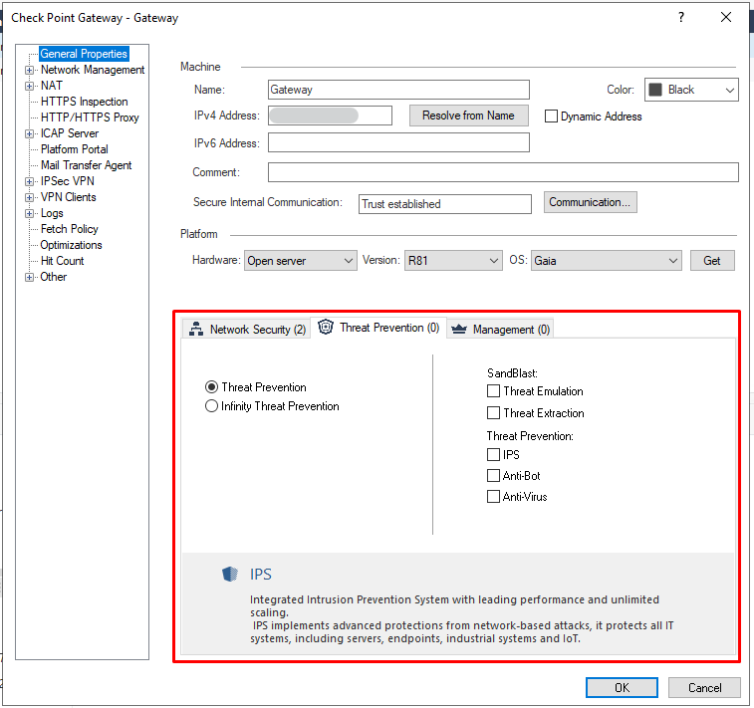754x708 pixels.
Task: Check the Dynamic Address option
Action: coord(551,117)
